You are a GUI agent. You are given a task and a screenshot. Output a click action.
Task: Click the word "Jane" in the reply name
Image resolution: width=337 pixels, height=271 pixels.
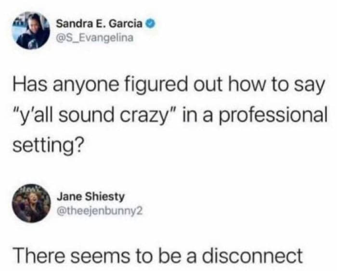(x=69, y=197)
